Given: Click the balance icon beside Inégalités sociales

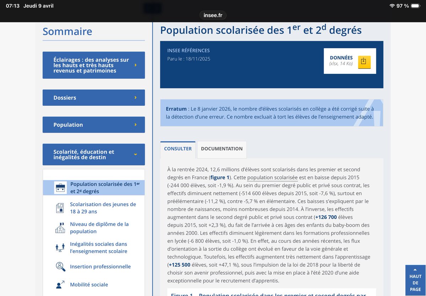Looking at the screenshot, I should click(60, 247).
